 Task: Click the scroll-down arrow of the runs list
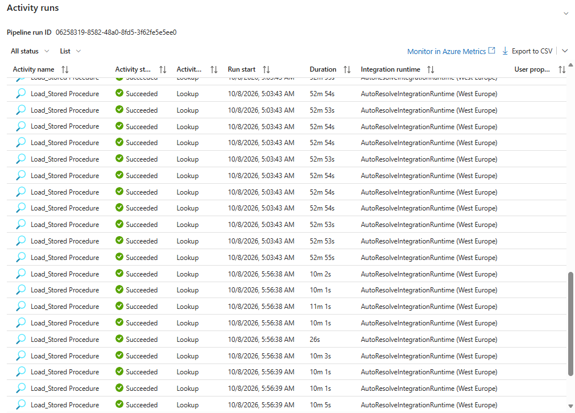pyautogui.click(x=570, y=406)
